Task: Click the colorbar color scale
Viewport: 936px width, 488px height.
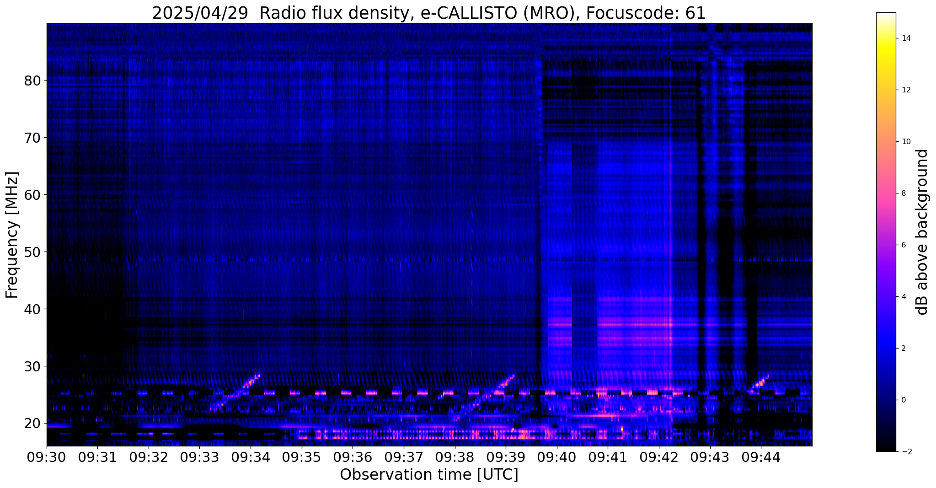Action: click(x=886, y=232)
